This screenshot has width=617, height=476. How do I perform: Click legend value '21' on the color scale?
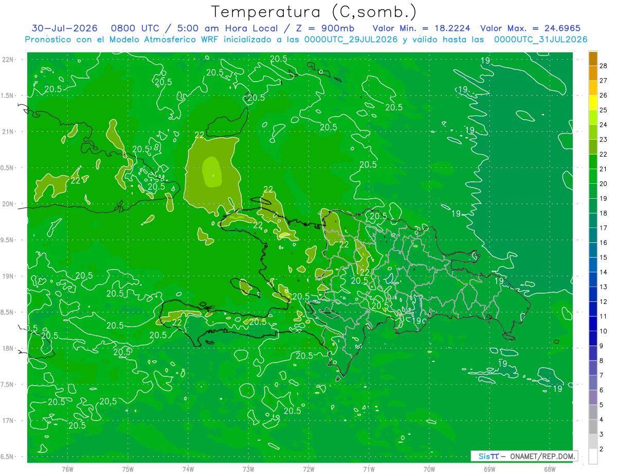coord(604,169)
